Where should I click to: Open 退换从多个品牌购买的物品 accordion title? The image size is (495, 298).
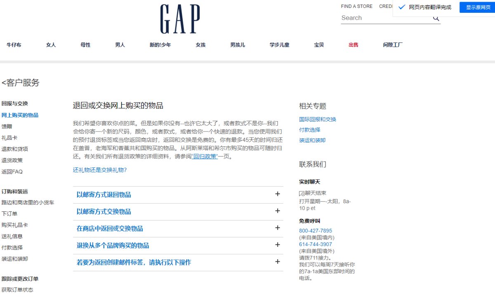(x=113, y=245)
